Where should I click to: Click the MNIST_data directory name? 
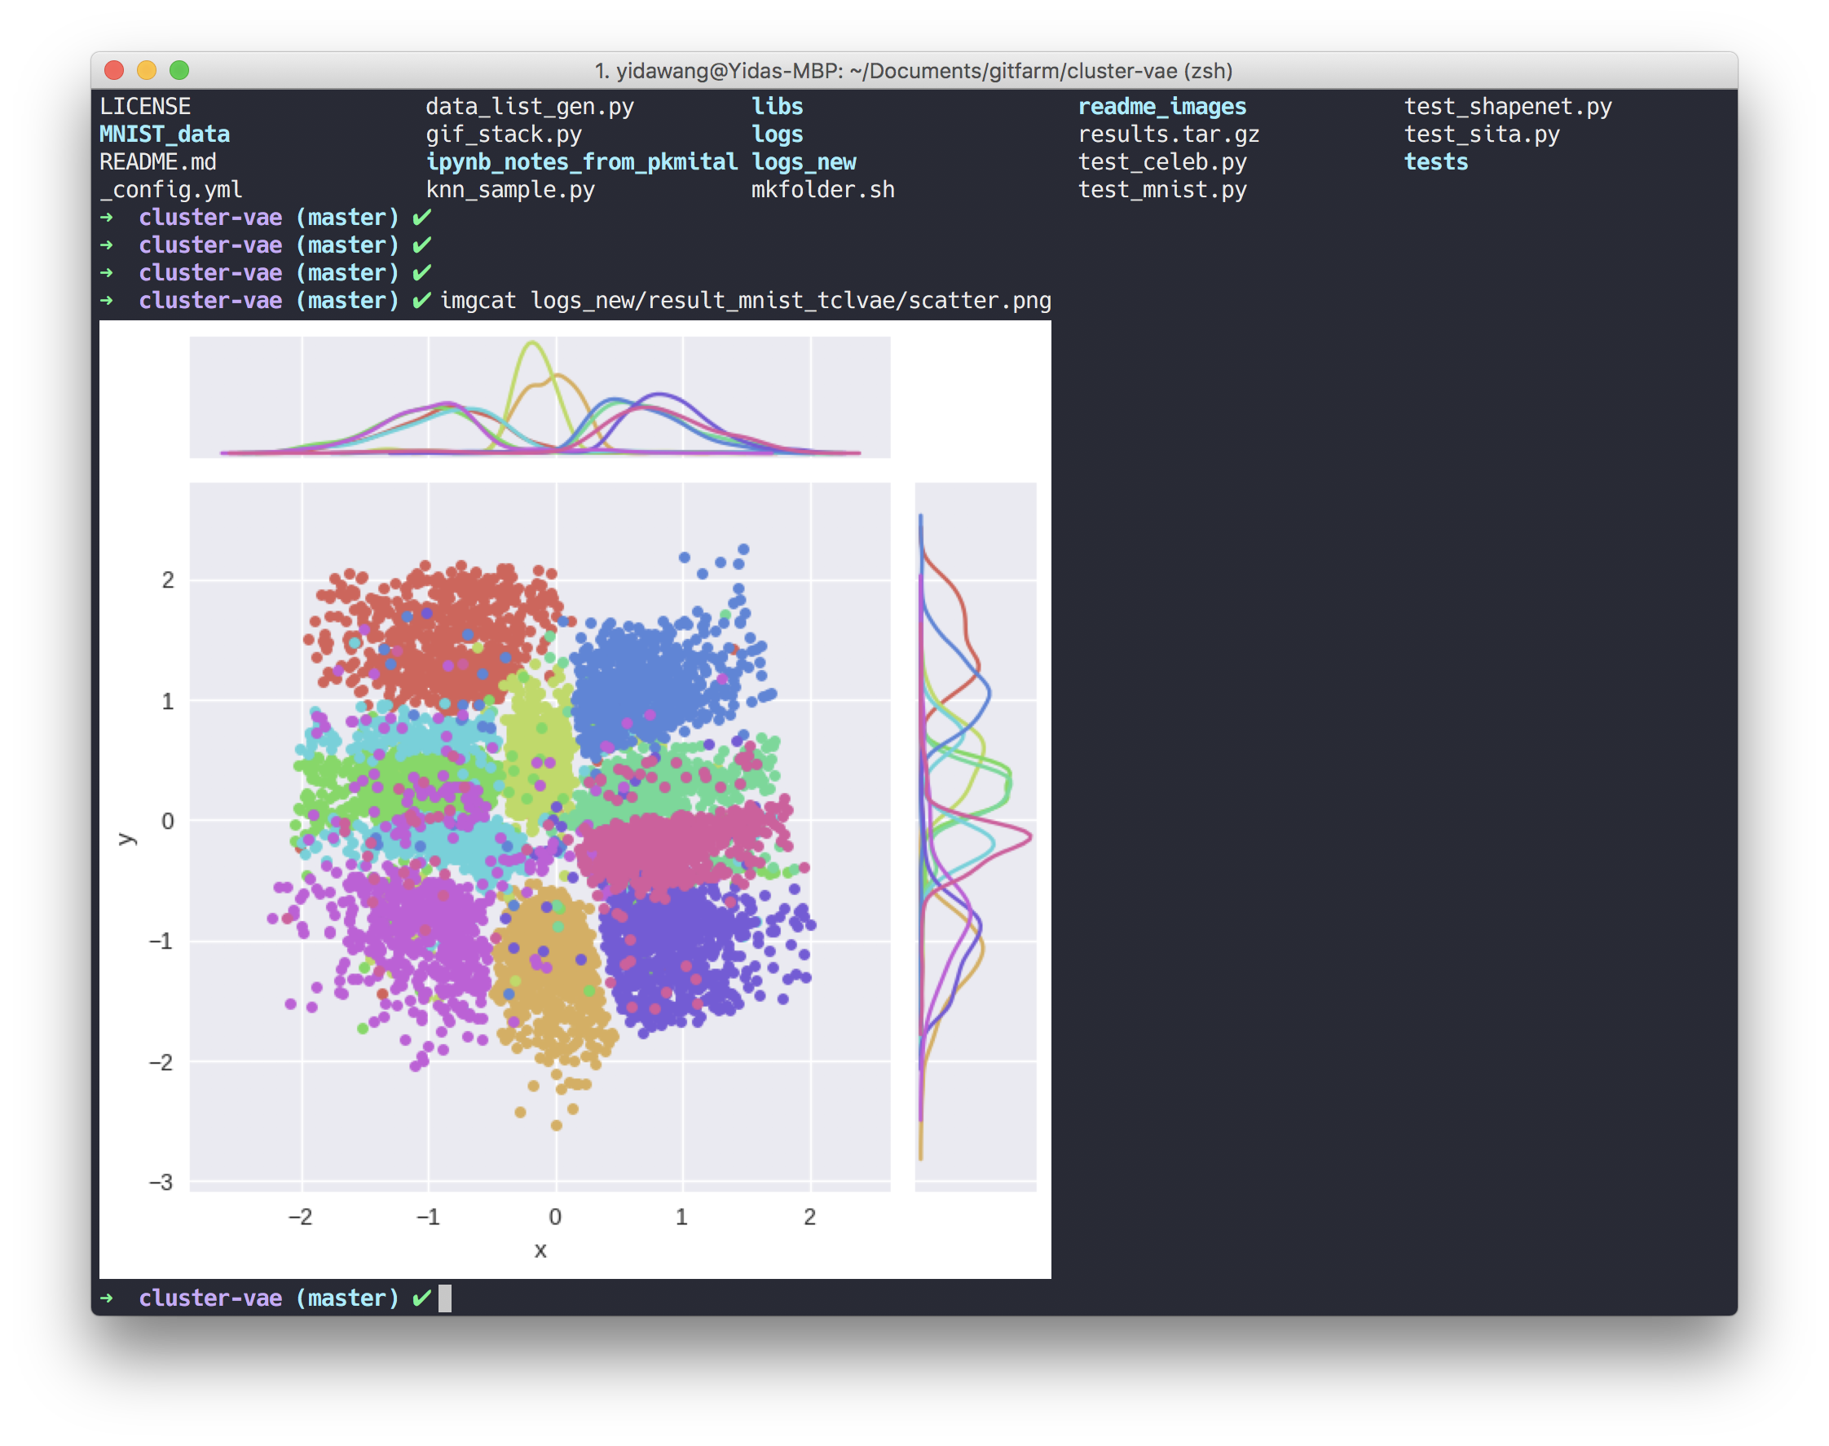coord(164,134)
